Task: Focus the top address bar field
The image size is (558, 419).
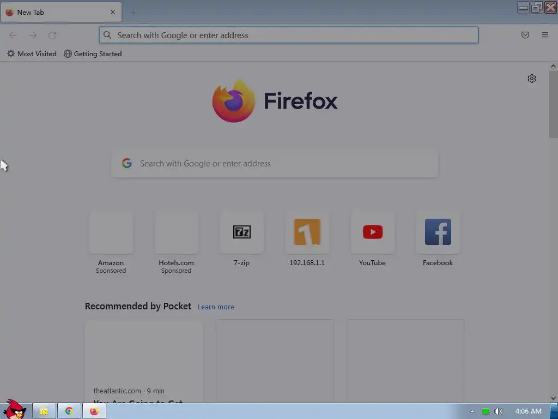Action: click(x=289, y=35)
